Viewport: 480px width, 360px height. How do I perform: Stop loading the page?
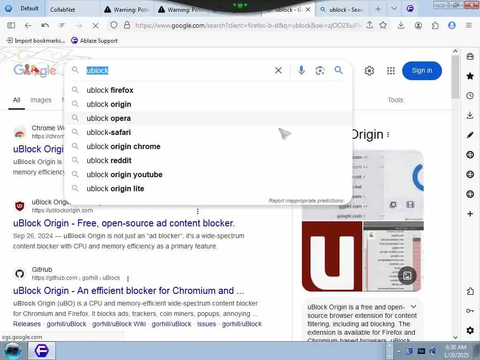click(x=96, y=26)
